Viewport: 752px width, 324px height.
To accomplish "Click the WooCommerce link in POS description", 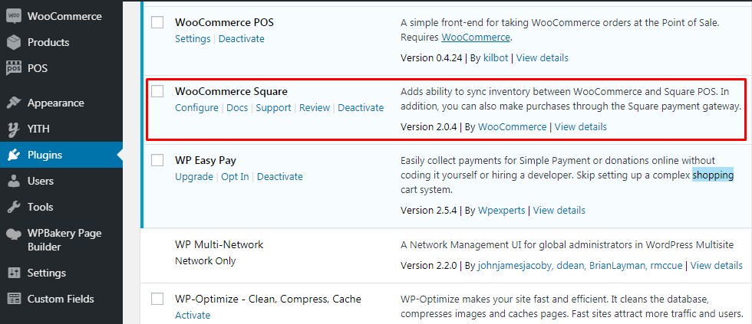I will (475, 37).
